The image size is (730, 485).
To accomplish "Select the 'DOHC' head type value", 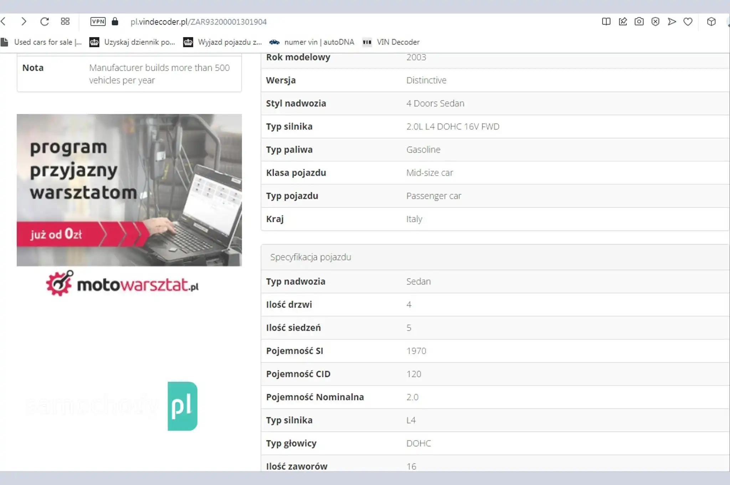I will tap(418, 443).
